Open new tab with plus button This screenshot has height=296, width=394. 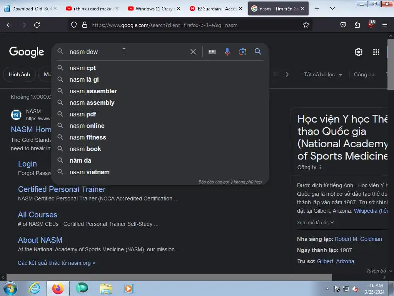(317, 9)
